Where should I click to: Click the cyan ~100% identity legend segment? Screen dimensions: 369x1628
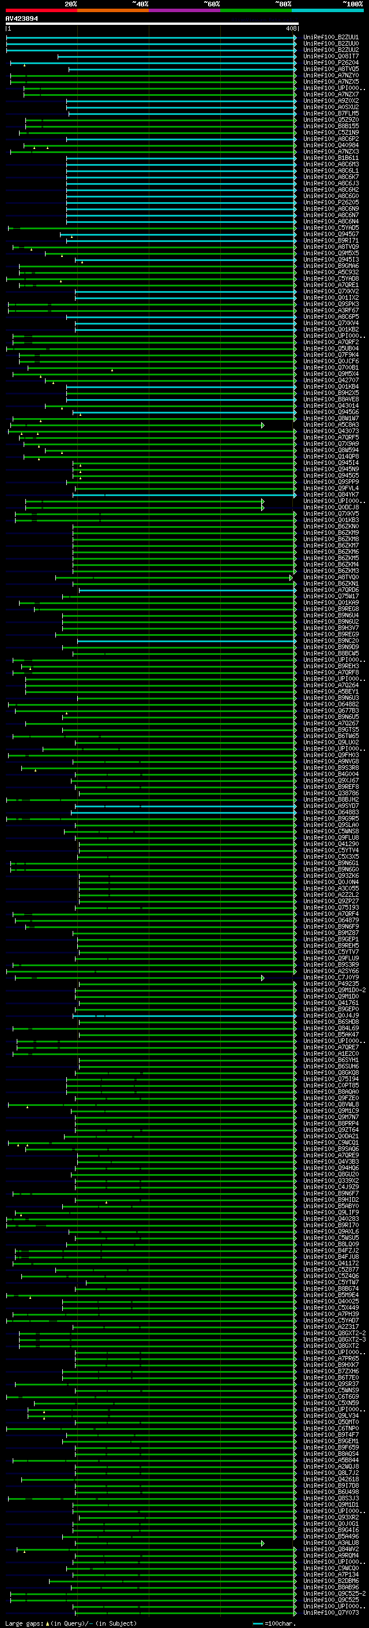tap(327, 10)
